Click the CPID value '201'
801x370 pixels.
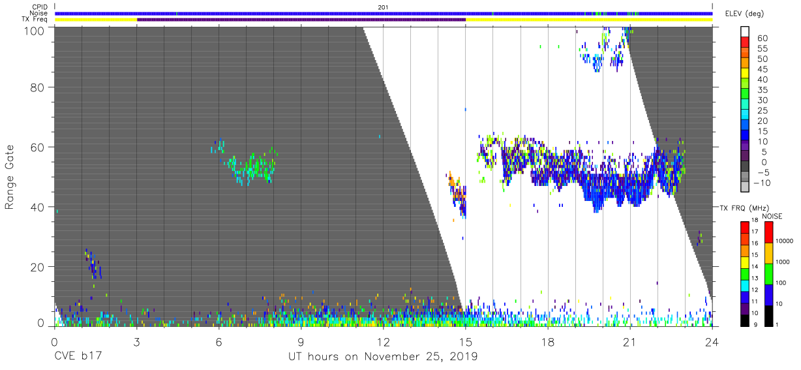tap(383, 7)
